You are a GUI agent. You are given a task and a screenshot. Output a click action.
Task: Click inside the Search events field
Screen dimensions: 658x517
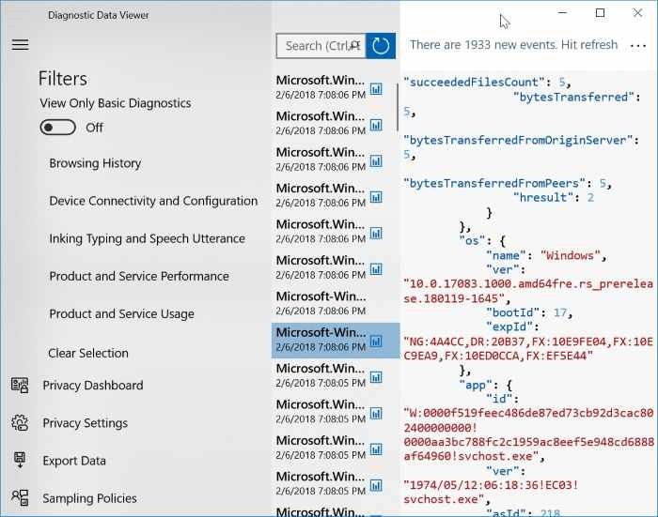[x=312, y=45]
